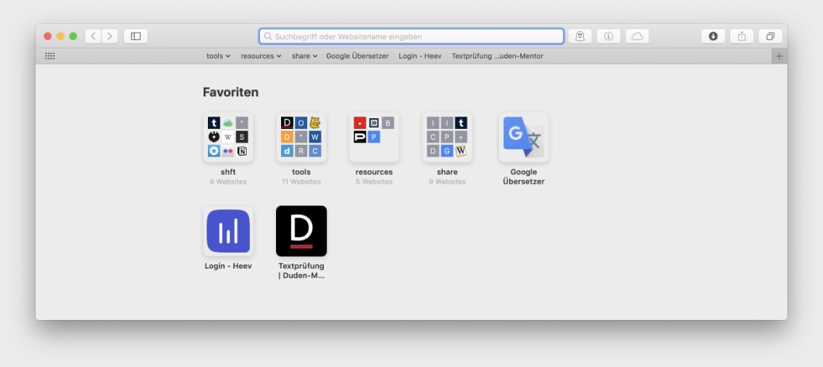Show the Top Sites grid icon
The image size is (823, 367).
50,56
